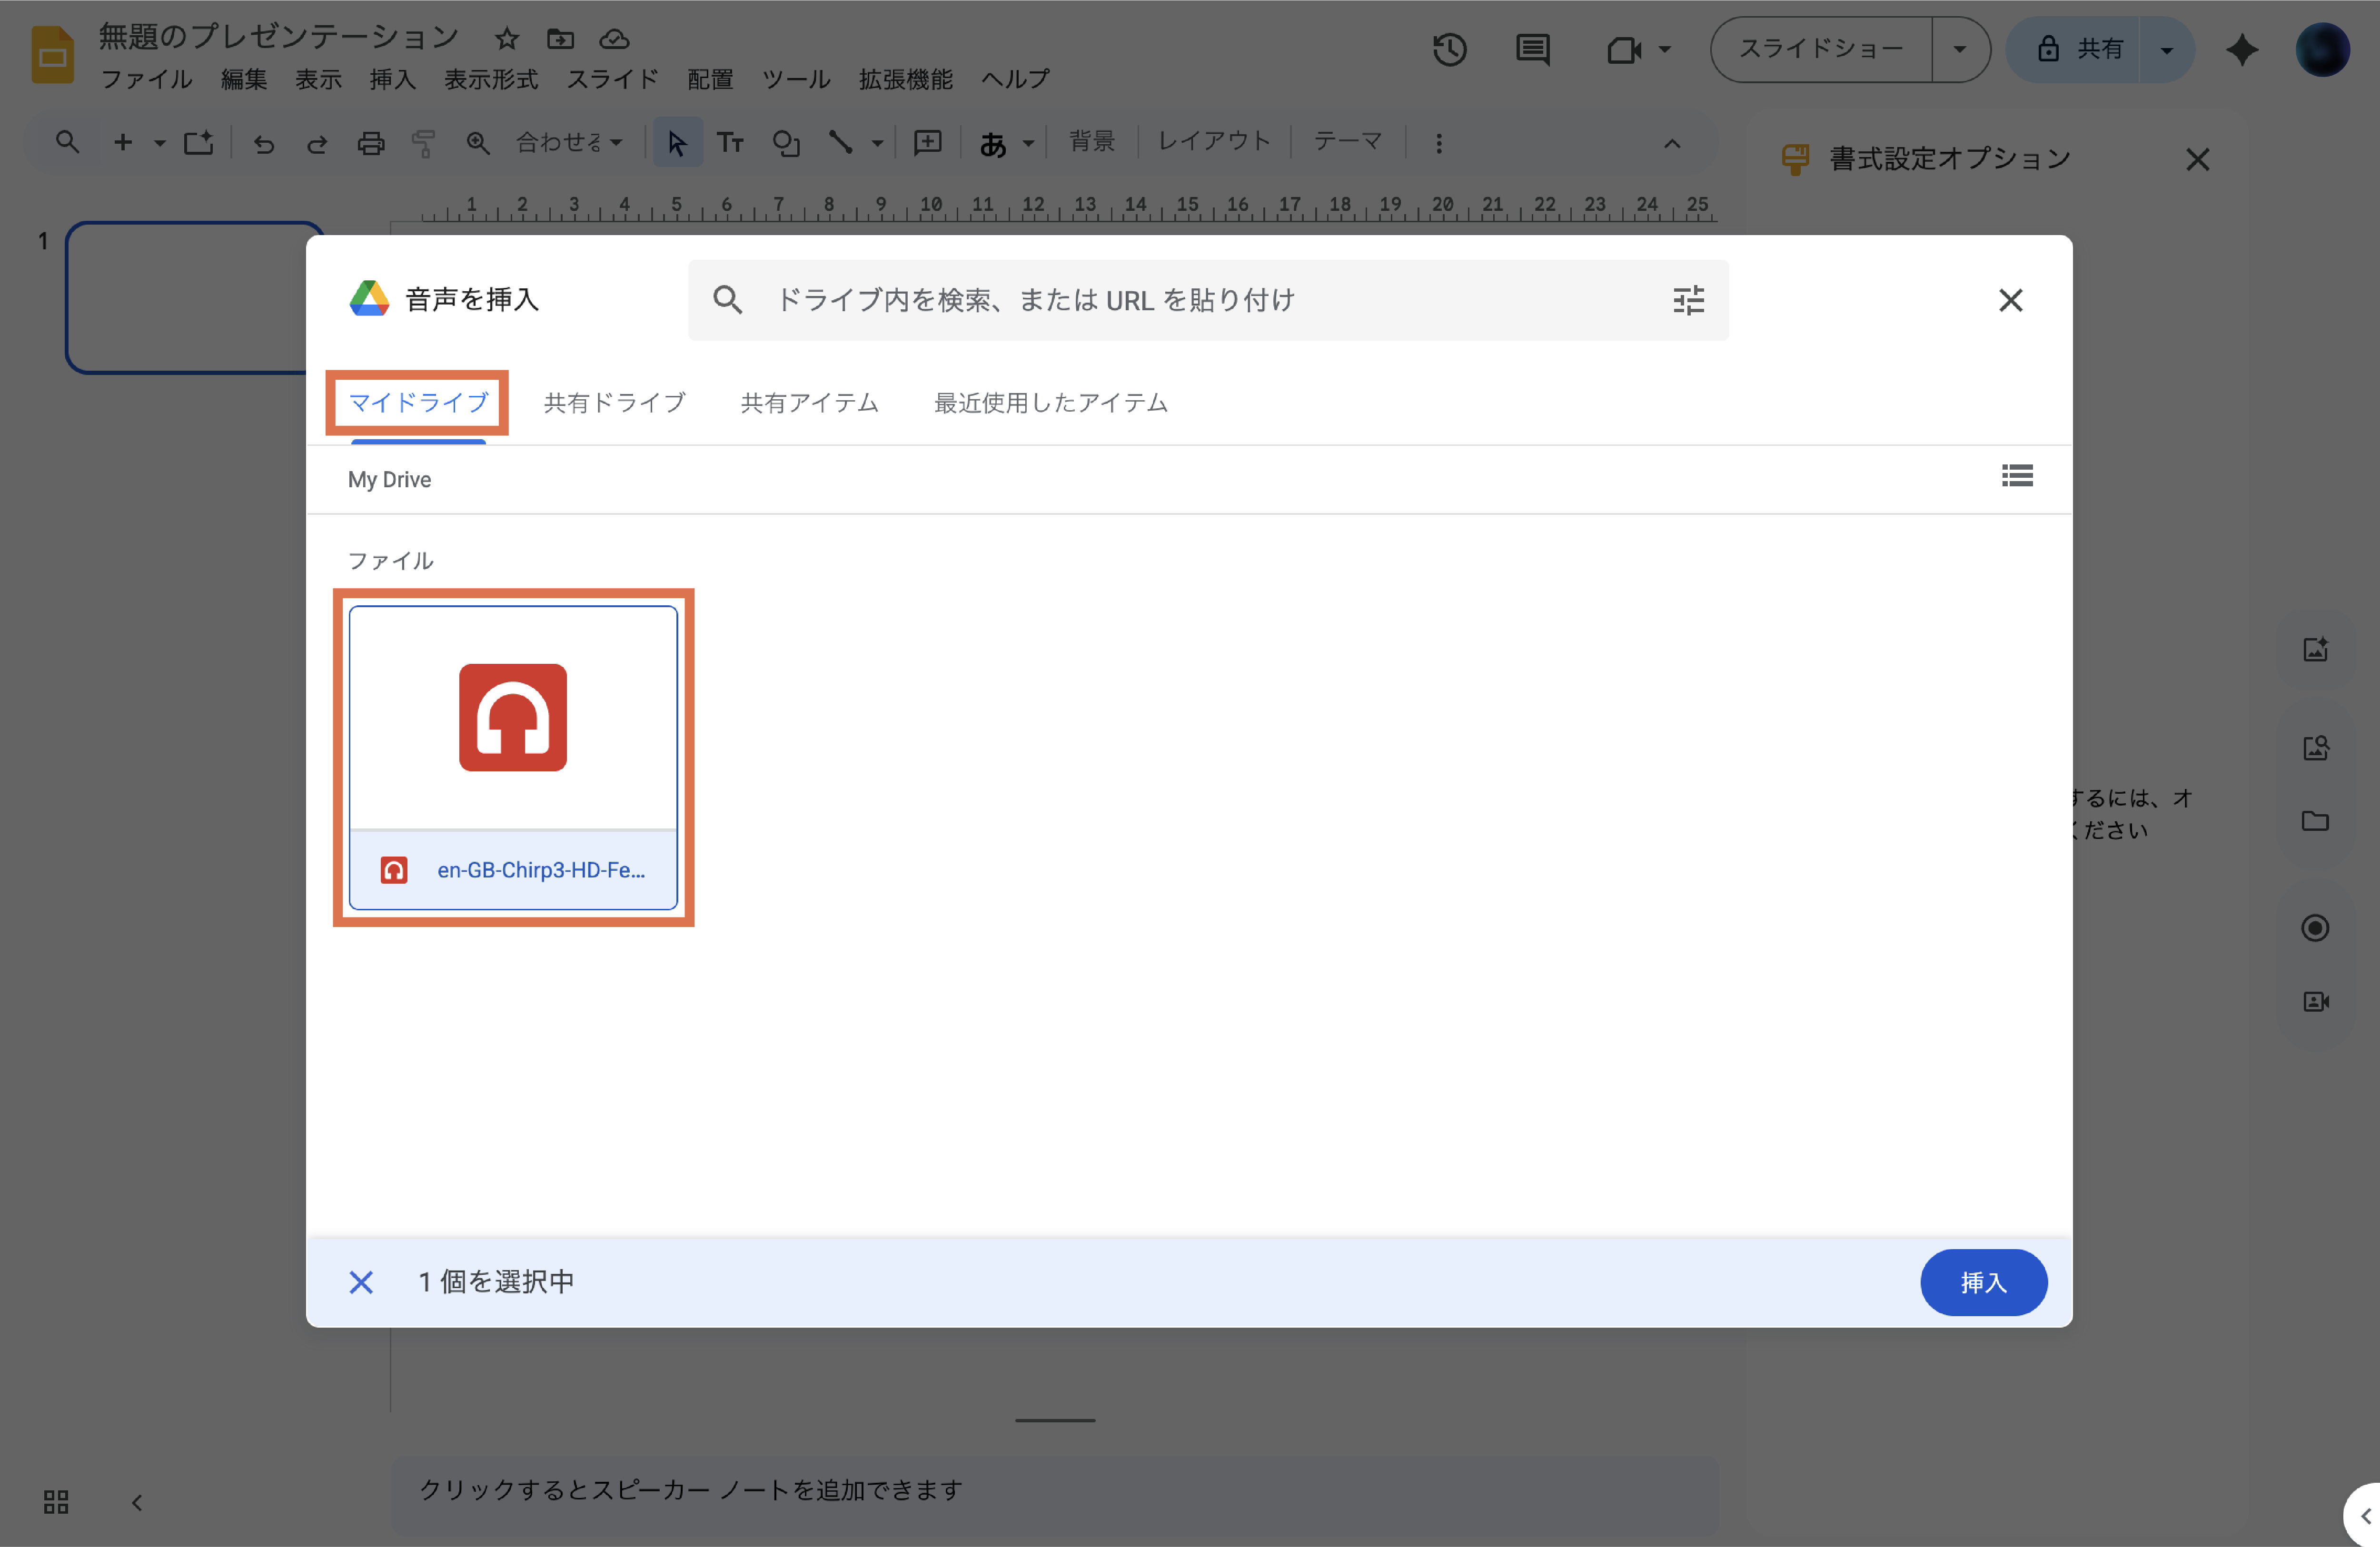Select the text box tool
2380x1547 pixels.
[731, 142]
